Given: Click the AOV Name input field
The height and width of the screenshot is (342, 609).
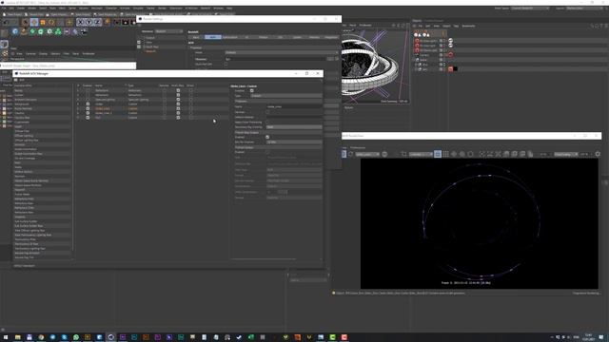Looking at the screenshot, I should tap(294, 106).
